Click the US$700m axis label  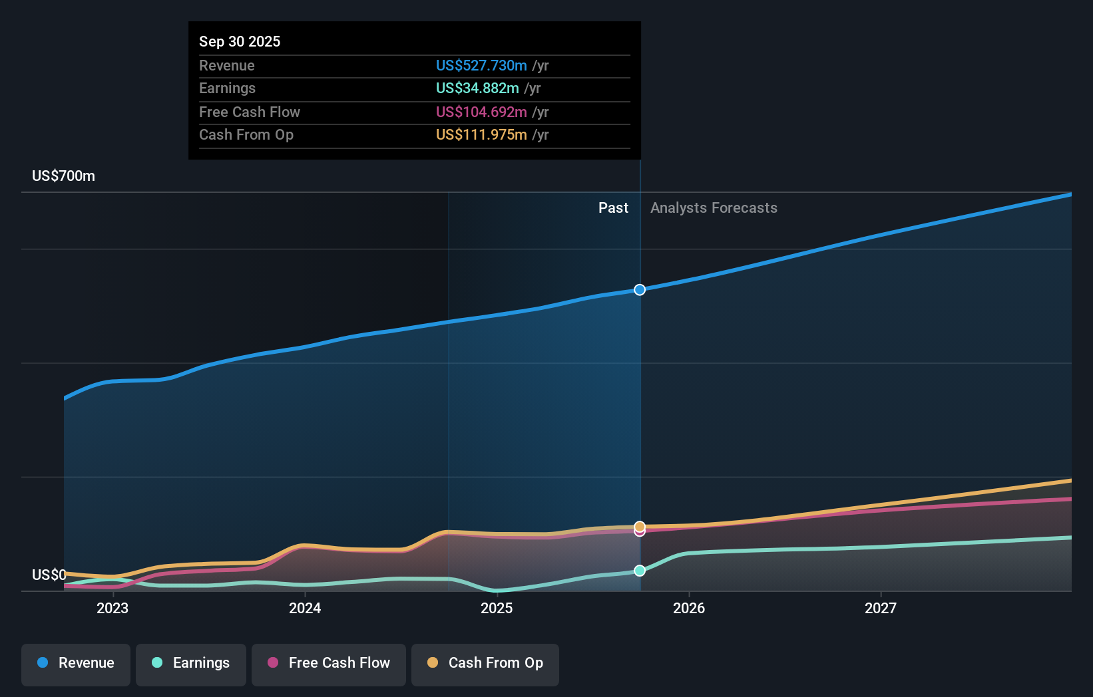62,176
